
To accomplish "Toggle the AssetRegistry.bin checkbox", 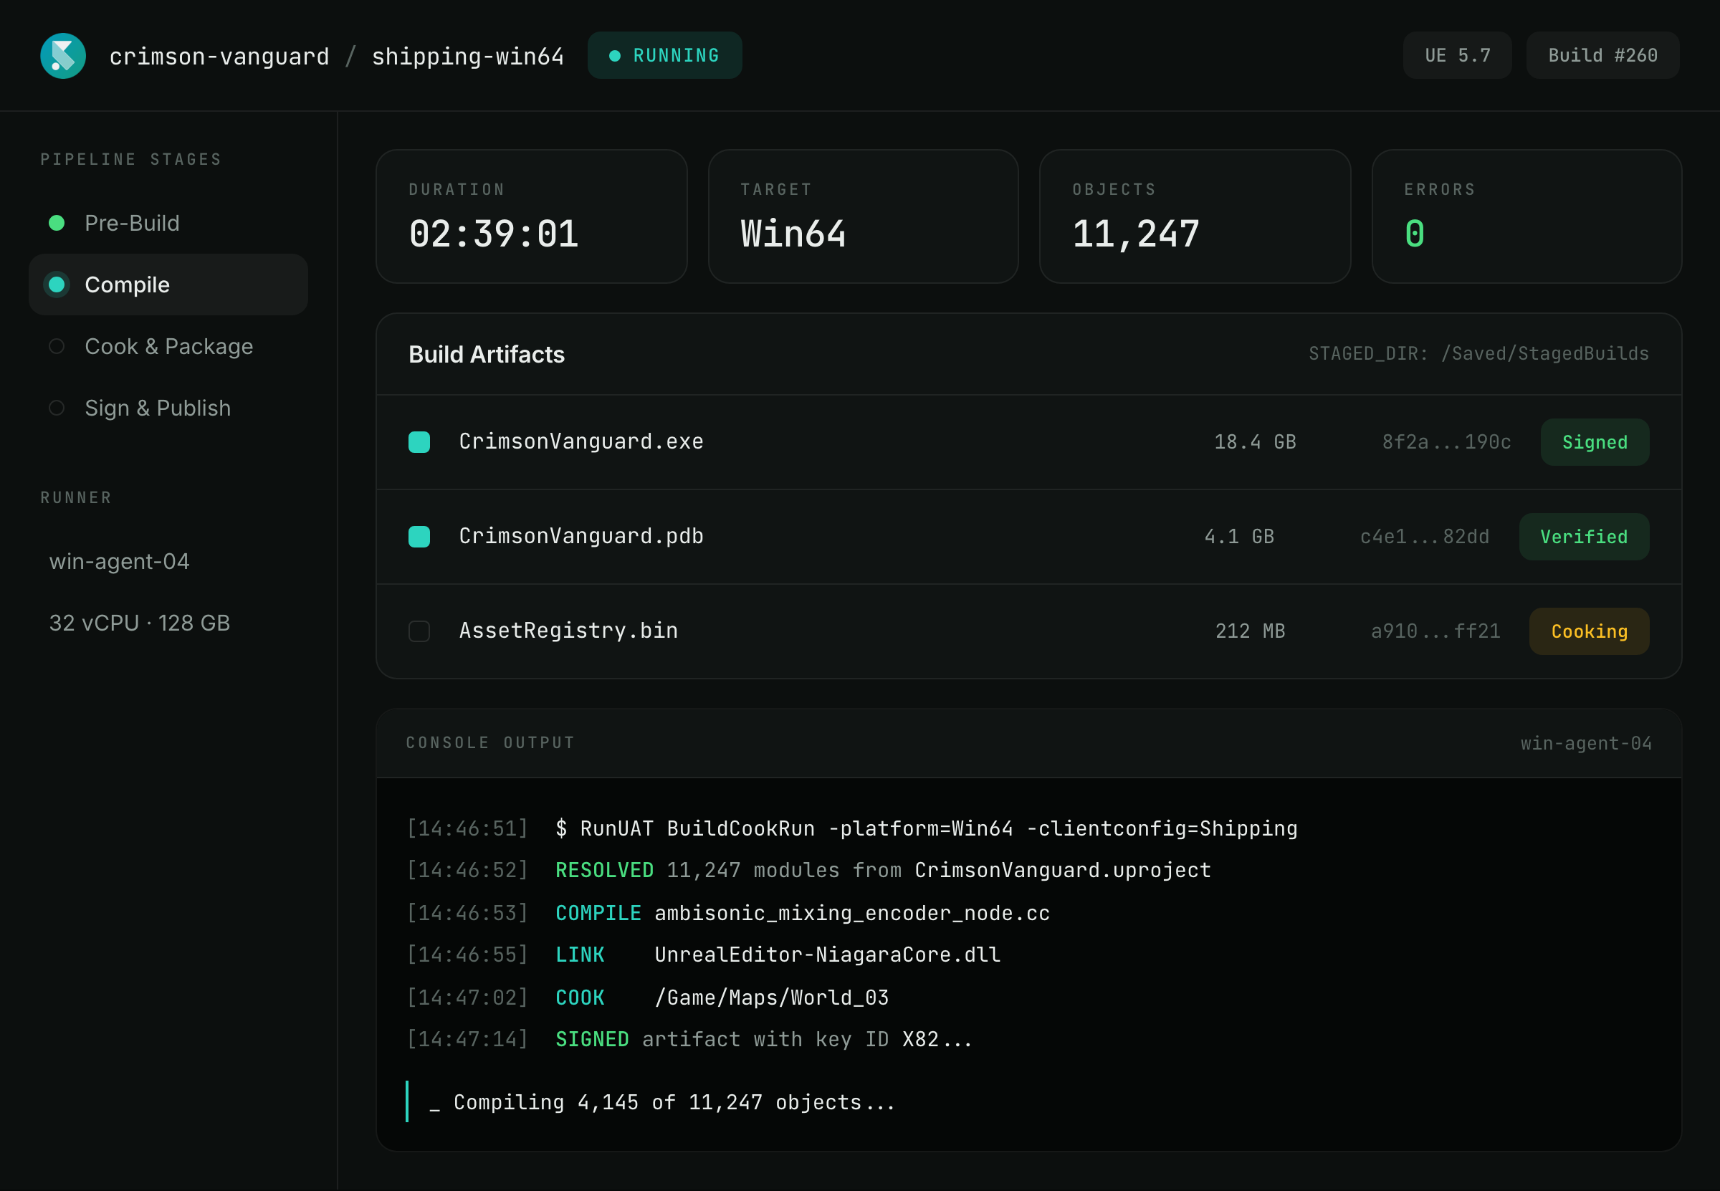I will tap(419, 631).
